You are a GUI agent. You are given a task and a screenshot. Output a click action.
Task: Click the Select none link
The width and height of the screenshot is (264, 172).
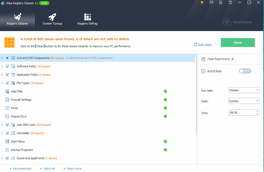pos(74,169)
